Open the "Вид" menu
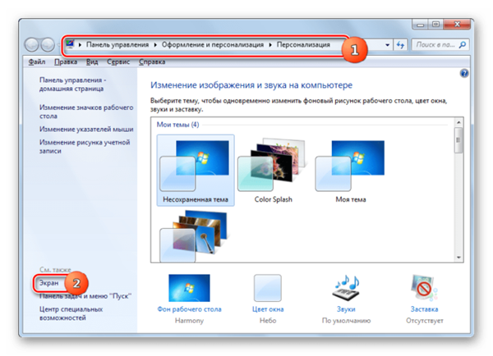Image resolution: width=493 pixels, height=356 pixels. coord(92,62)
